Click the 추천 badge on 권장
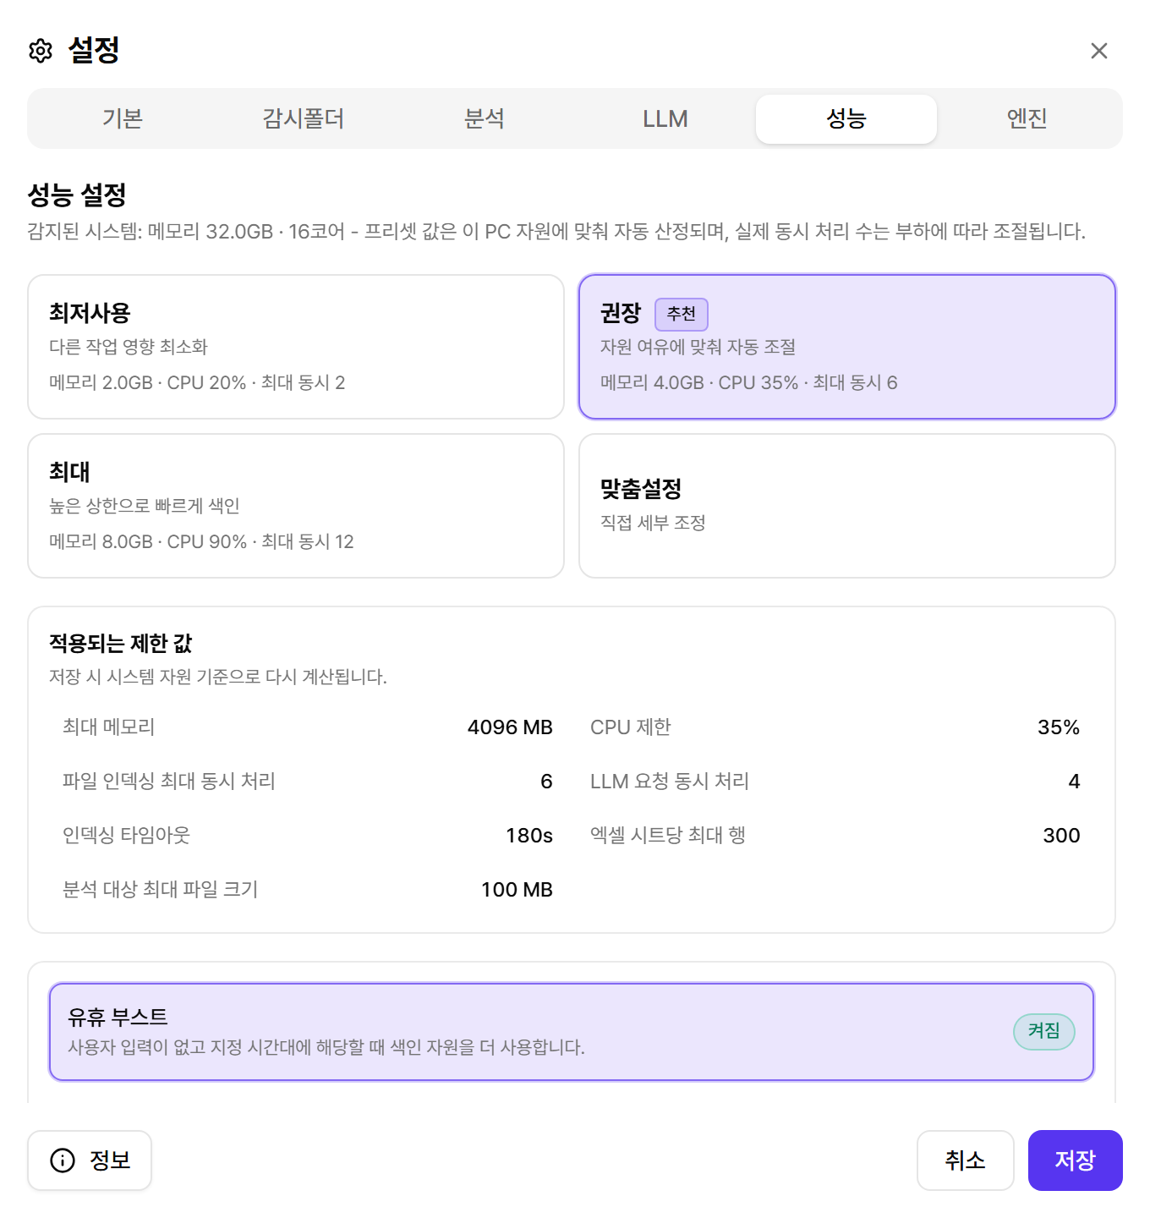 pos(682,314)
